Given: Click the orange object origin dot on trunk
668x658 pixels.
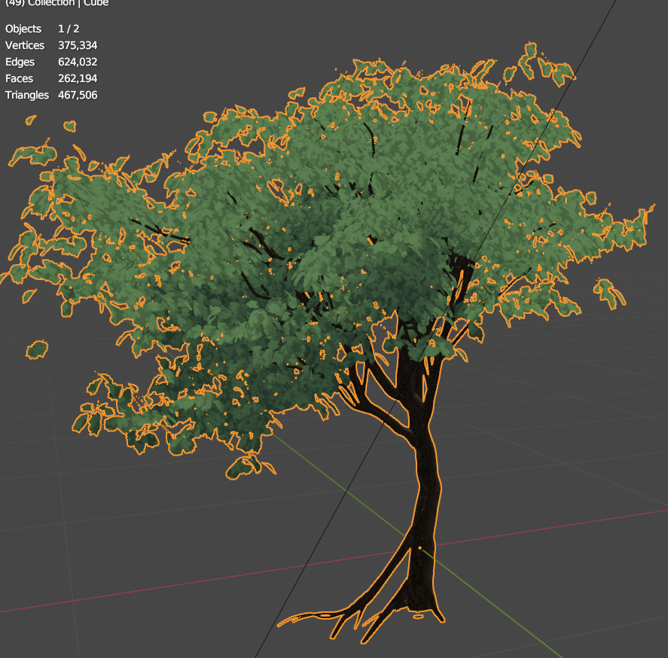Looking at the screenshot, I should (419, 548).
